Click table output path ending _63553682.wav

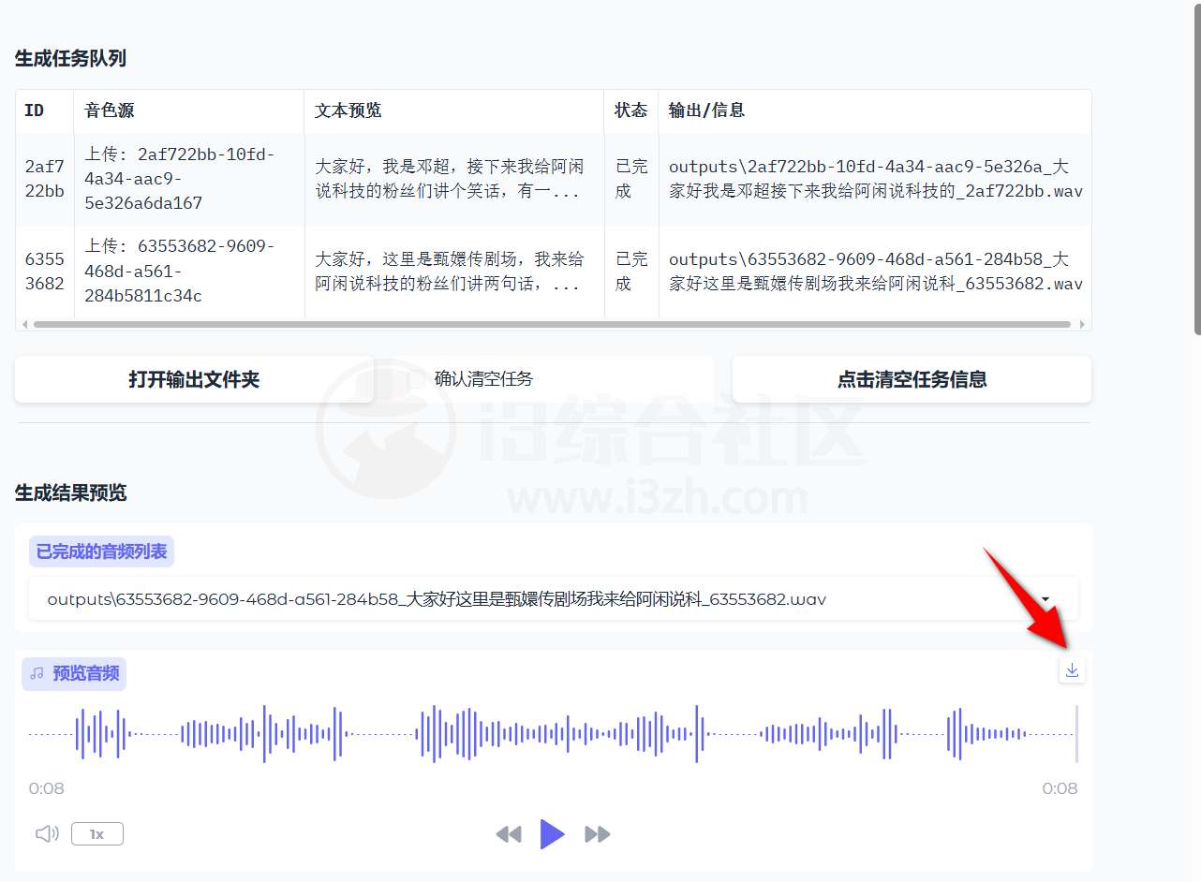[875, 272]
